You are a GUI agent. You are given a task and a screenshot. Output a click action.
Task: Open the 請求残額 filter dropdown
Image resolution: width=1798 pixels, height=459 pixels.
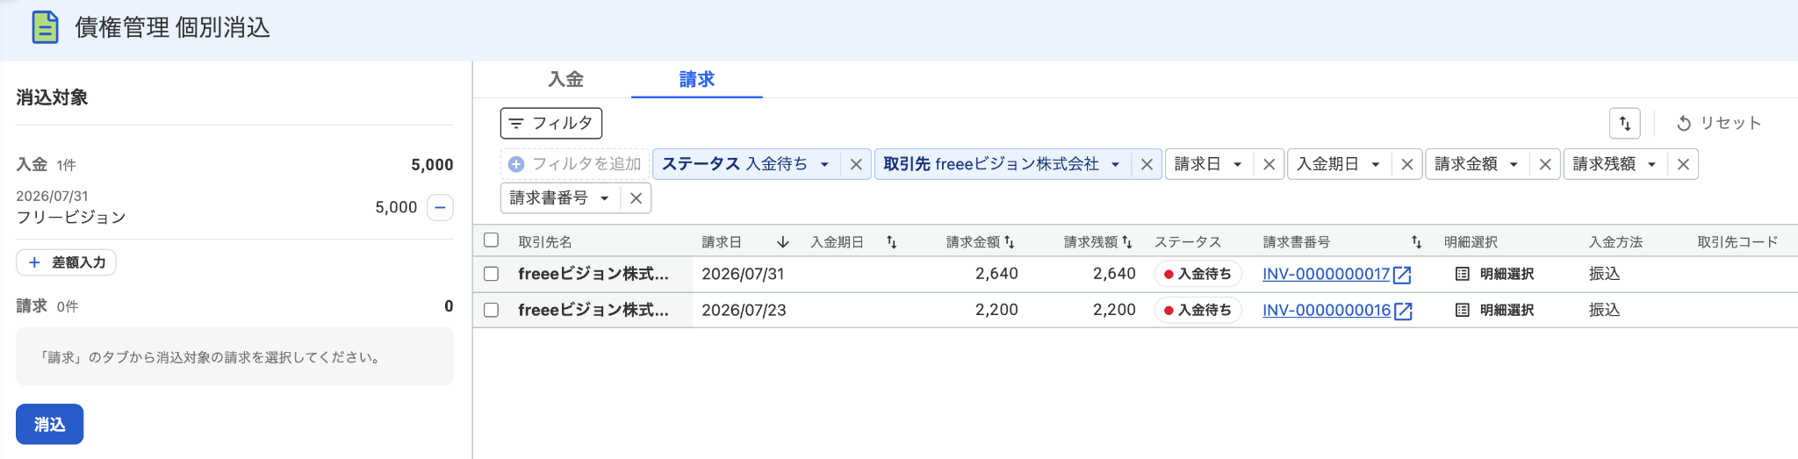pyautogui.click(x=1651, y=164)
